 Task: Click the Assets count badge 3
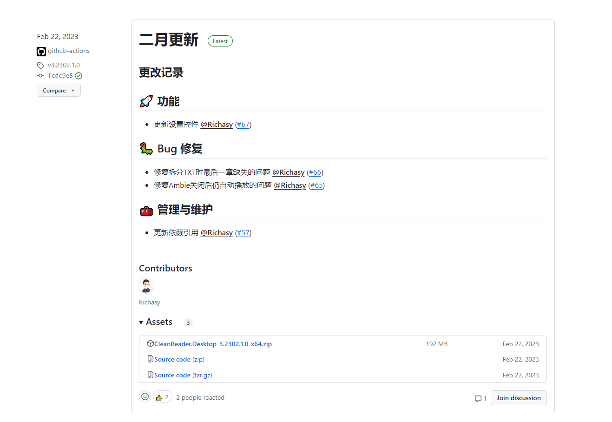pos(188,323)
